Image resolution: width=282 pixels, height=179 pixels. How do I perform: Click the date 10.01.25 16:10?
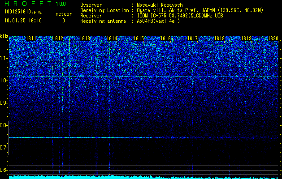pyautogui.click(x=23, y=21)
